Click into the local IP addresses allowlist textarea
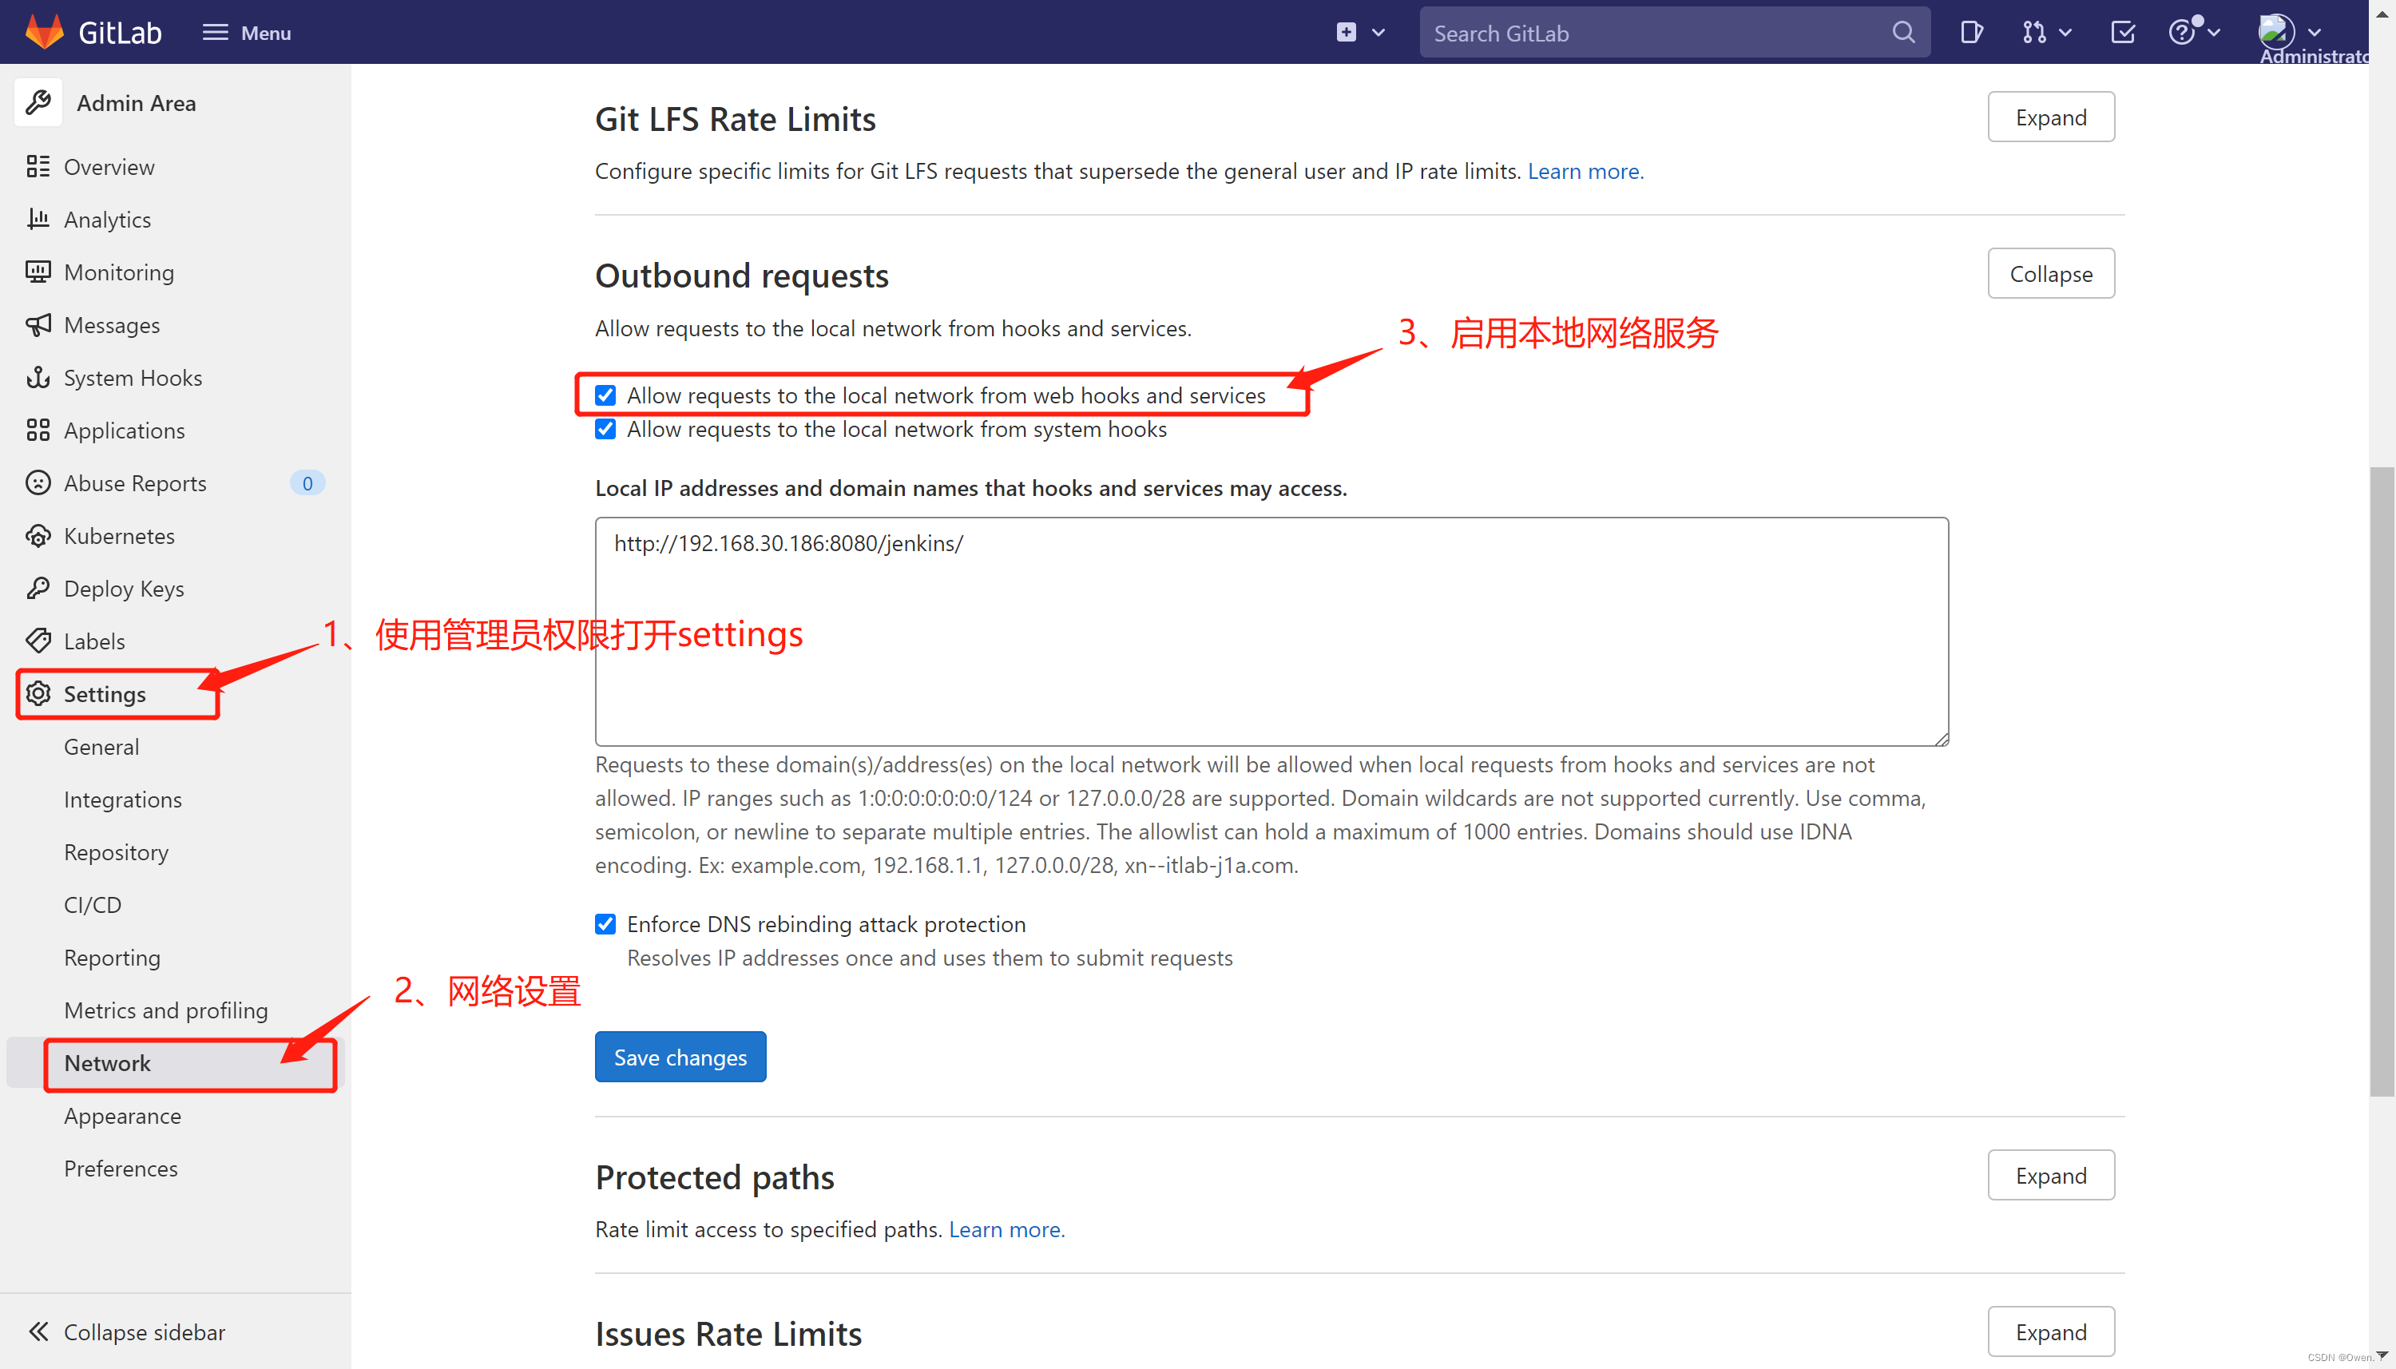The image size is (2396, 1369). [x=1271, y=631]
